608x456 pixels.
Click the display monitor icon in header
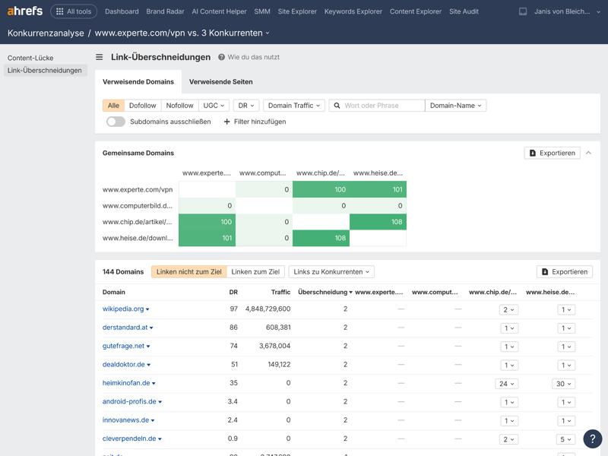523,11
